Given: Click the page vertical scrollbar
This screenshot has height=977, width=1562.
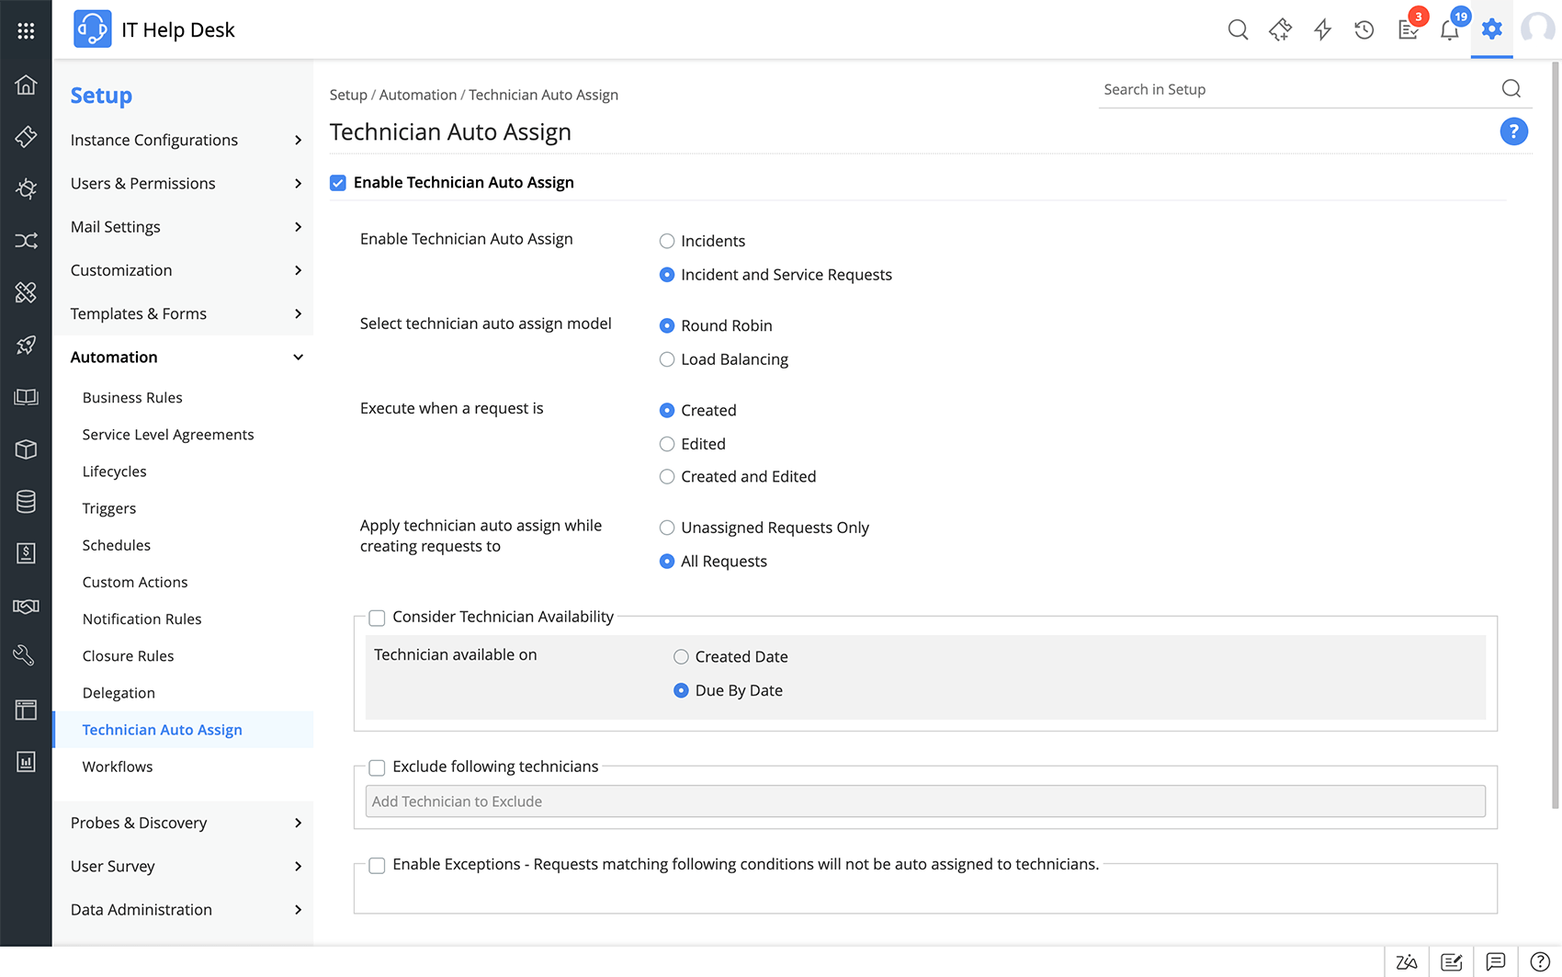Looking at the screenshot, I should (x=1555, y=432).
